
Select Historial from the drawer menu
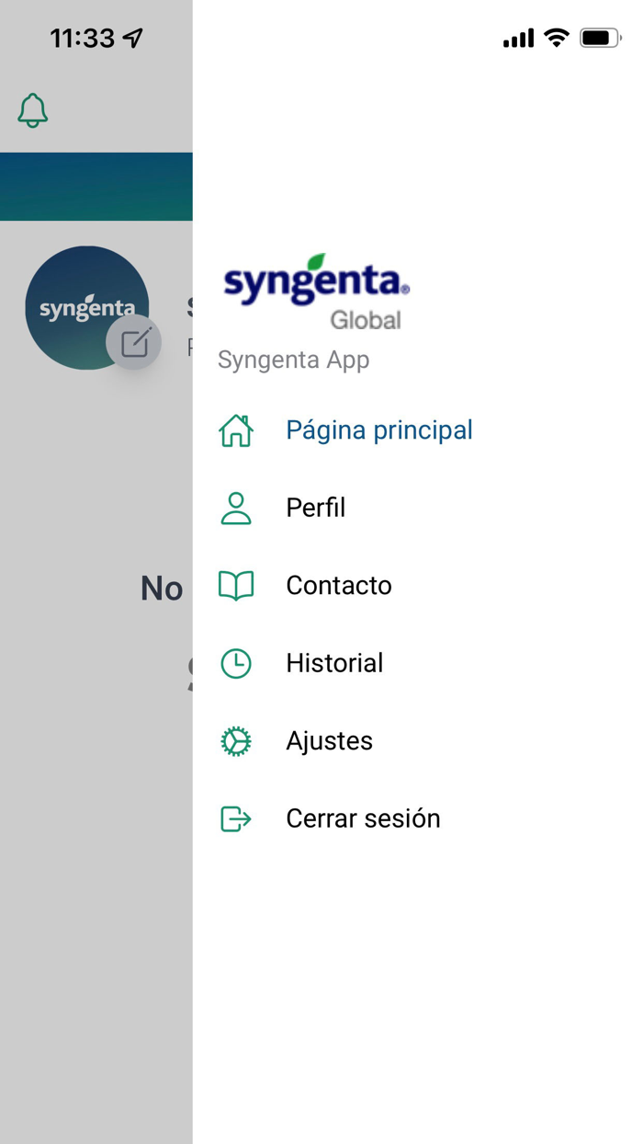point(334,662)
